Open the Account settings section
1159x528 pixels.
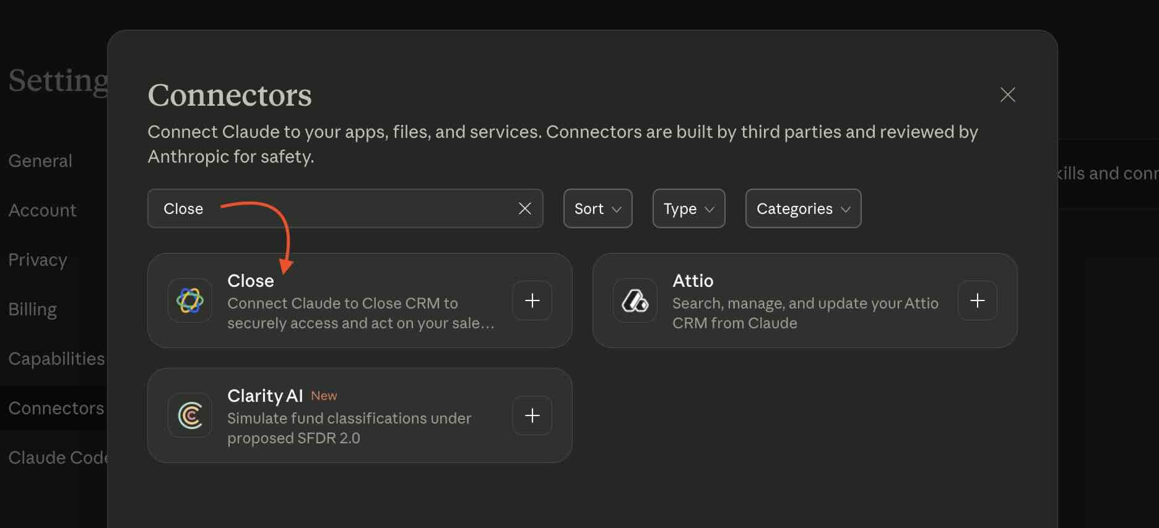(43, 210)
